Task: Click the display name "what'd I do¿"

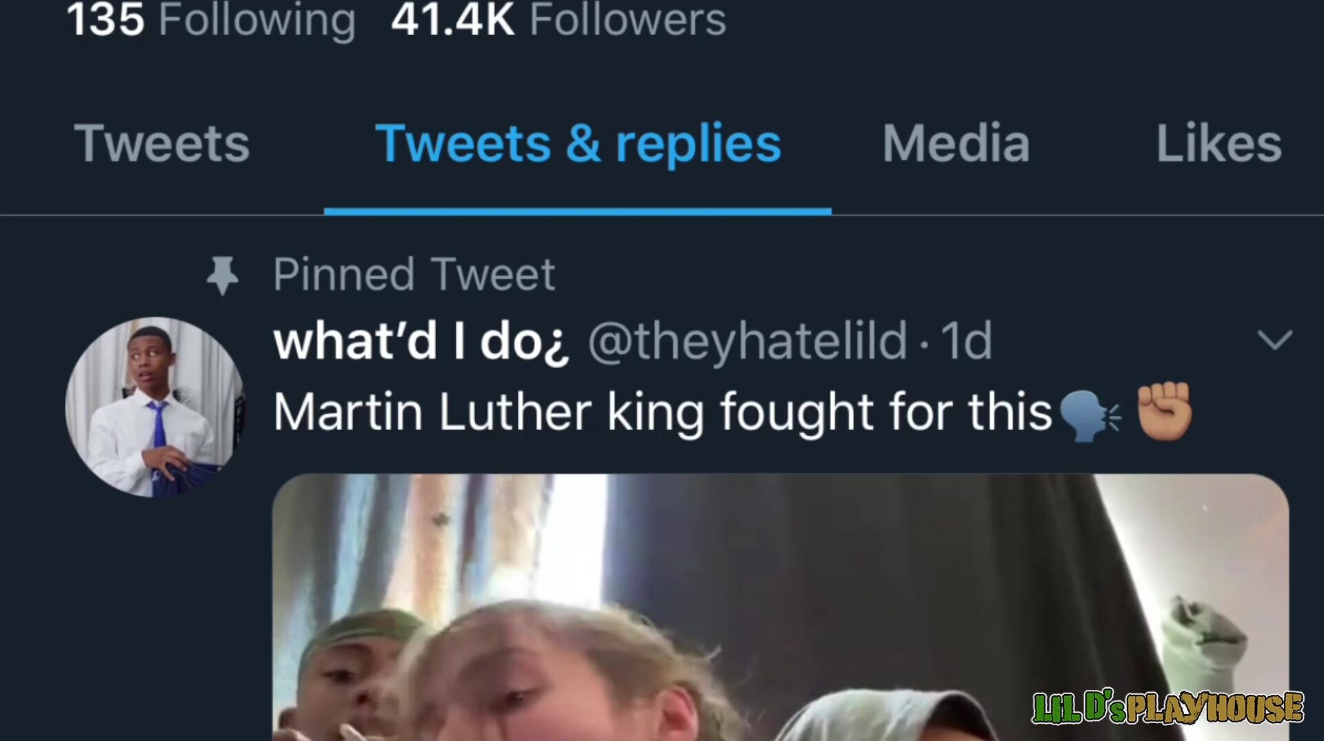Action: coord(421,341)
